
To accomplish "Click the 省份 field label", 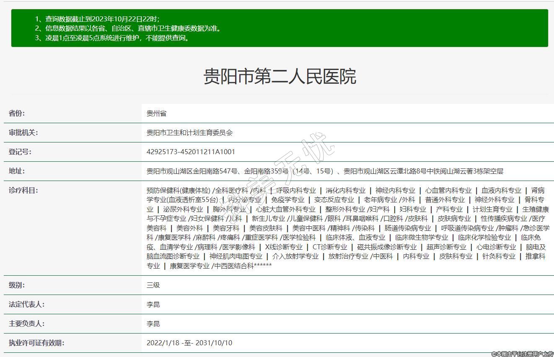I will pos(17,114).
